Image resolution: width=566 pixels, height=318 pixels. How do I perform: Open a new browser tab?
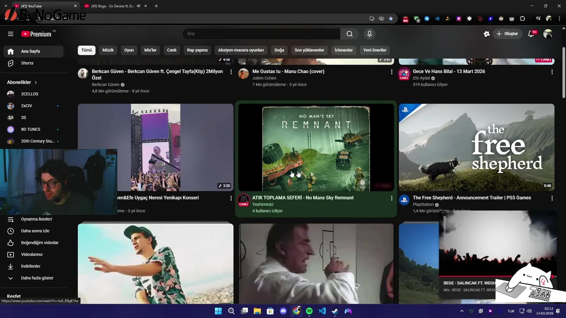(156, 6)
